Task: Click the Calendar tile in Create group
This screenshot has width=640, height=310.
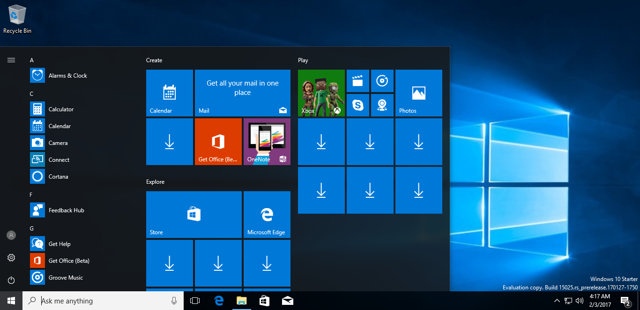Action: [170, 93]
